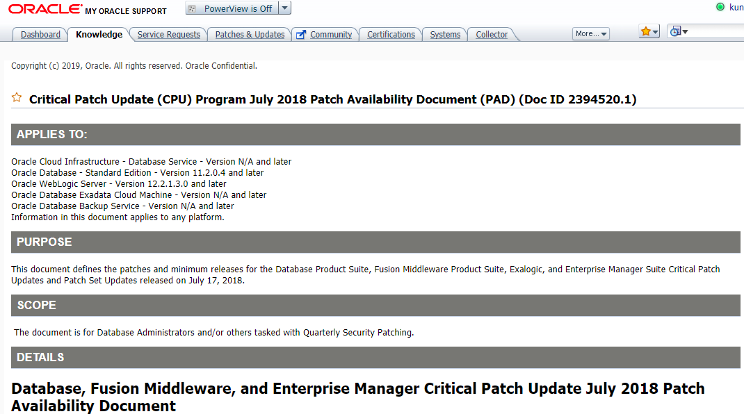Click the copyright Oracle Confidential notice
Image resolution: width=744 pixels, height=414 pixels.
click(x=134, y=66)
